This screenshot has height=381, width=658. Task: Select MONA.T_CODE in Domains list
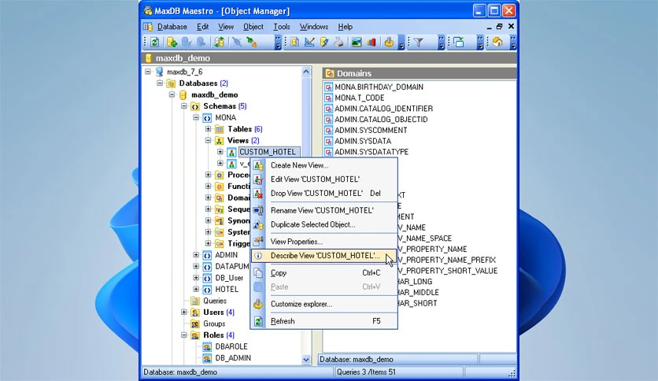(359, 98)
